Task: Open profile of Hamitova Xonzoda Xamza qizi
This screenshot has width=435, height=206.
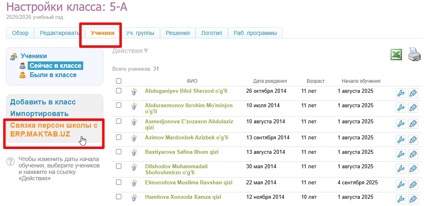Action: tap(183, 197)
